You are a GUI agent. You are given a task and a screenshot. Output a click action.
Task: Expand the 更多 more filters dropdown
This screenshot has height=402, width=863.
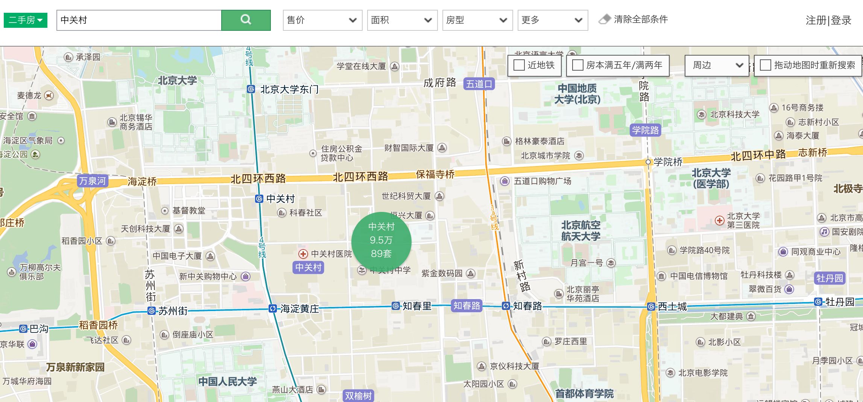pos(553,20)
